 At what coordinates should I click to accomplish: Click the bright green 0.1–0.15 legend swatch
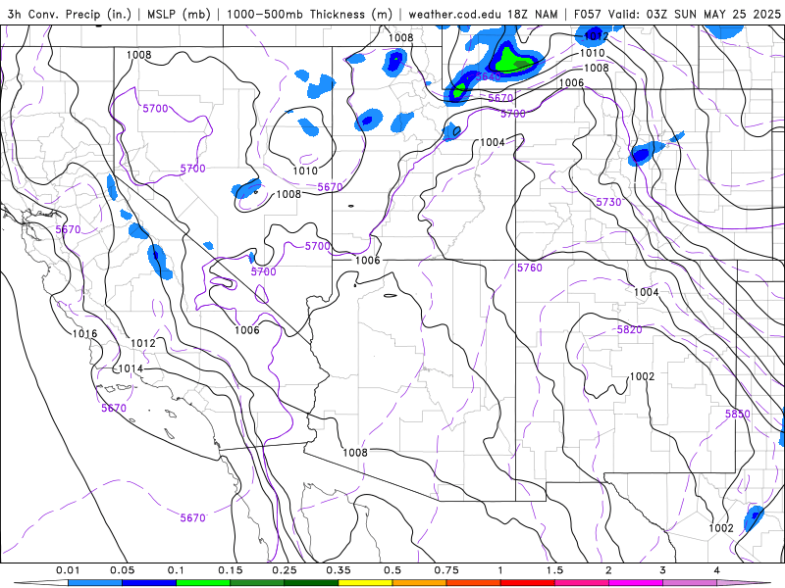pyautogui.click(x=203, y=583)
